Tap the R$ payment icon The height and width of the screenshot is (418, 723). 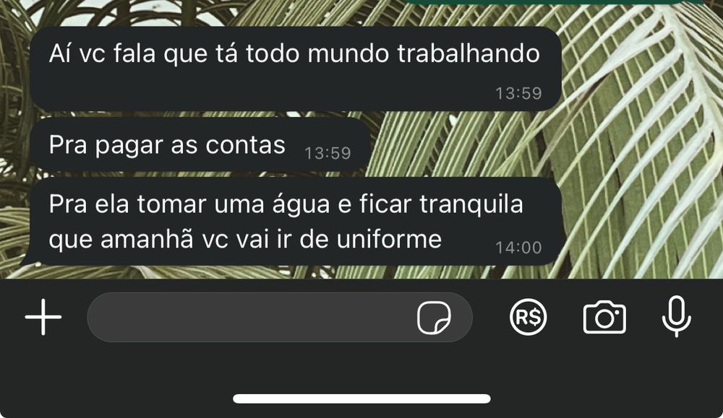click(528, 317)
